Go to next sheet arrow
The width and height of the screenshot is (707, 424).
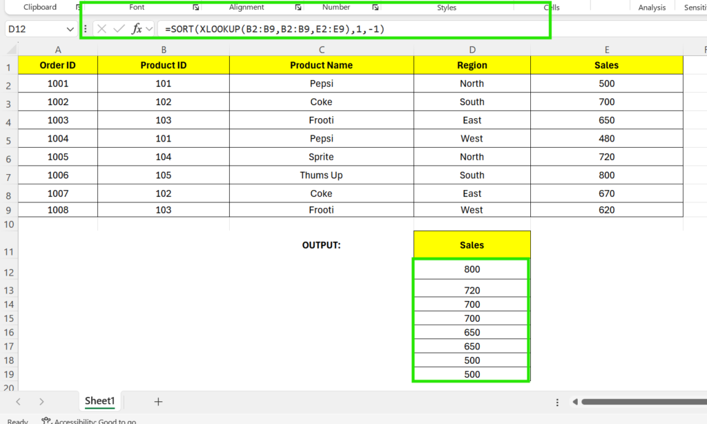pos(41,401)
